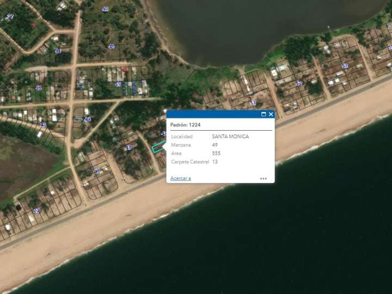Click block label 40 on the map
The image size is (392, 294).
(105, 9)
